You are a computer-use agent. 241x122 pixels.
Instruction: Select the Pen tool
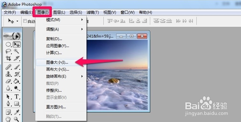point(8,104)
